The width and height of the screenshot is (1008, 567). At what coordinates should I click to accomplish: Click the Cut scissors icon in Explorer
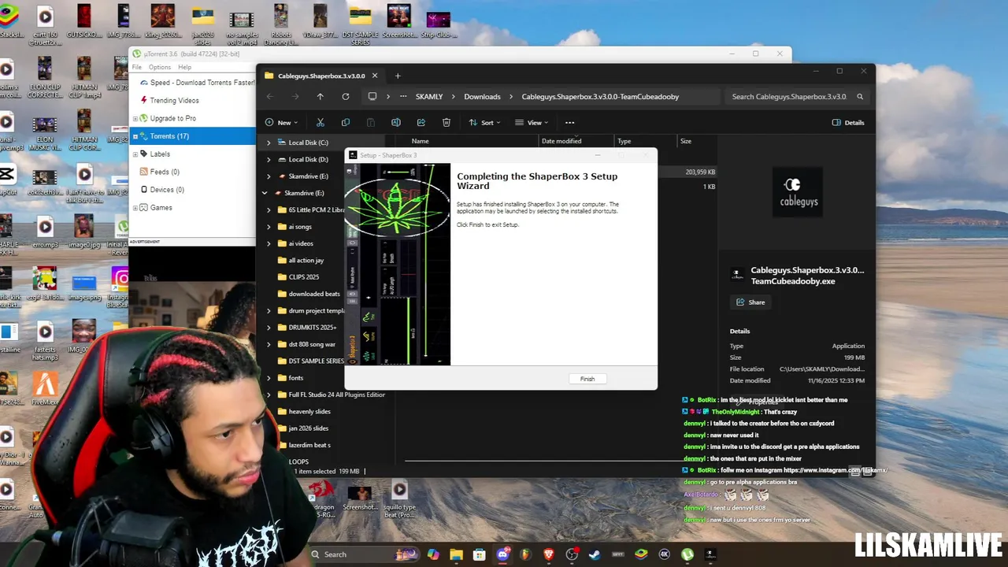[x=320, y=123]
